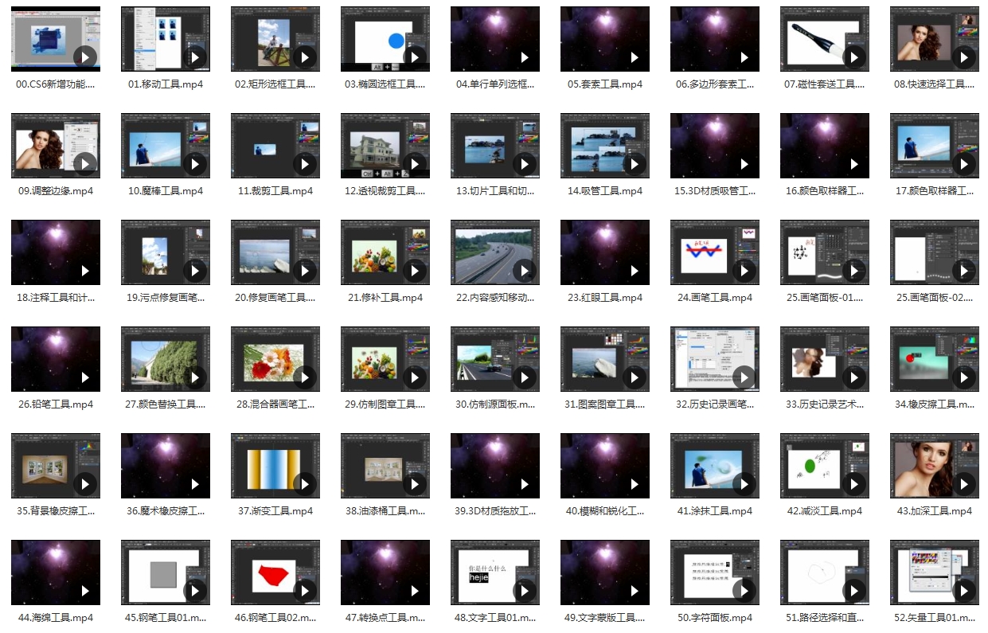Click the file name 21.修补工具.mp4
The width and height of the screenshot is (988, 633).
point(385,298)
